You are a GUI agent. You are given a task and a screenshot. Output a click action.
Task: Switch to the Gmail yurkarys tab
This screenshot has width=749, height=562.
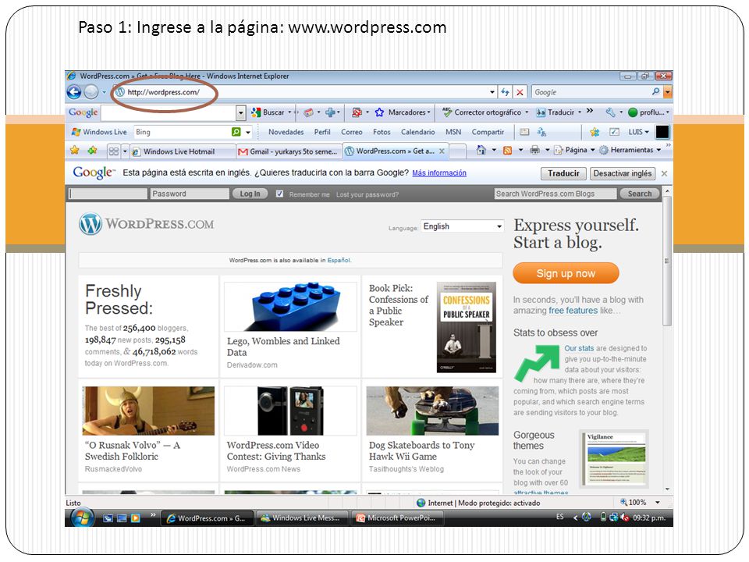click(289, 151)
